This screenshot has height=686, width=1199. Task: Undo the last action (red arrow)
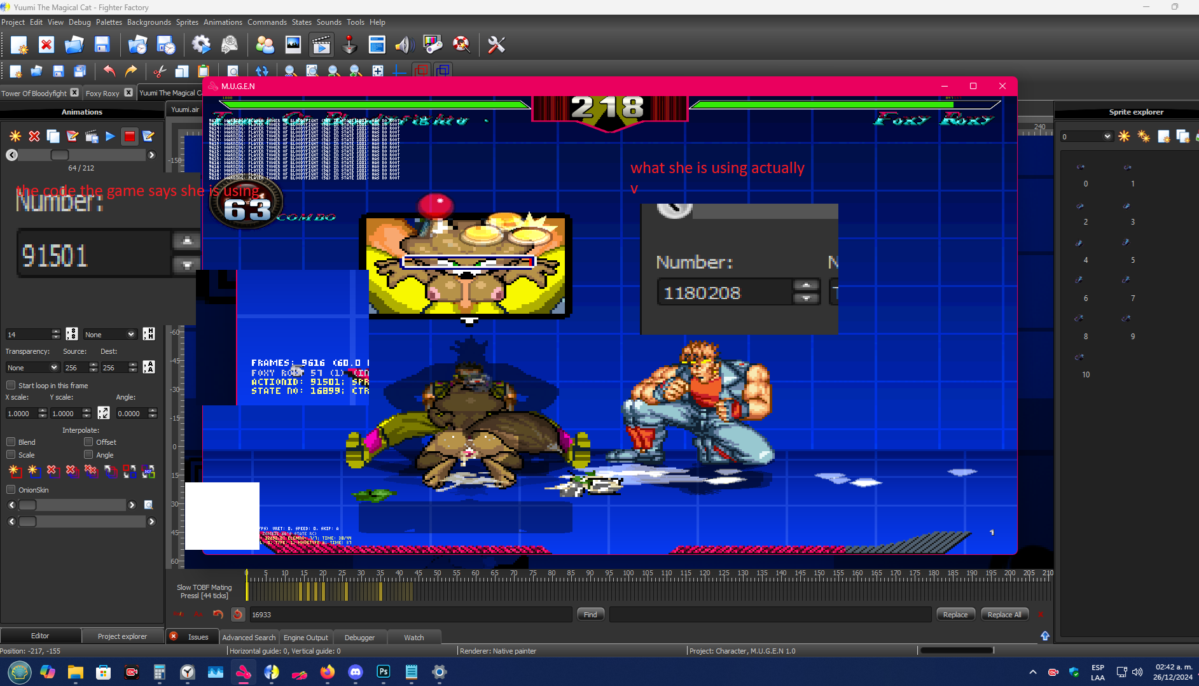pyautogui.click(x=109, y=71)
